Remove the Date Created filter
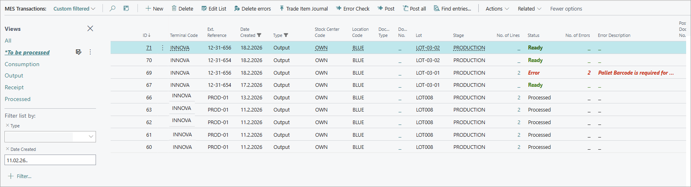Viewport: 691px width, 187px height. coord(7,149)
